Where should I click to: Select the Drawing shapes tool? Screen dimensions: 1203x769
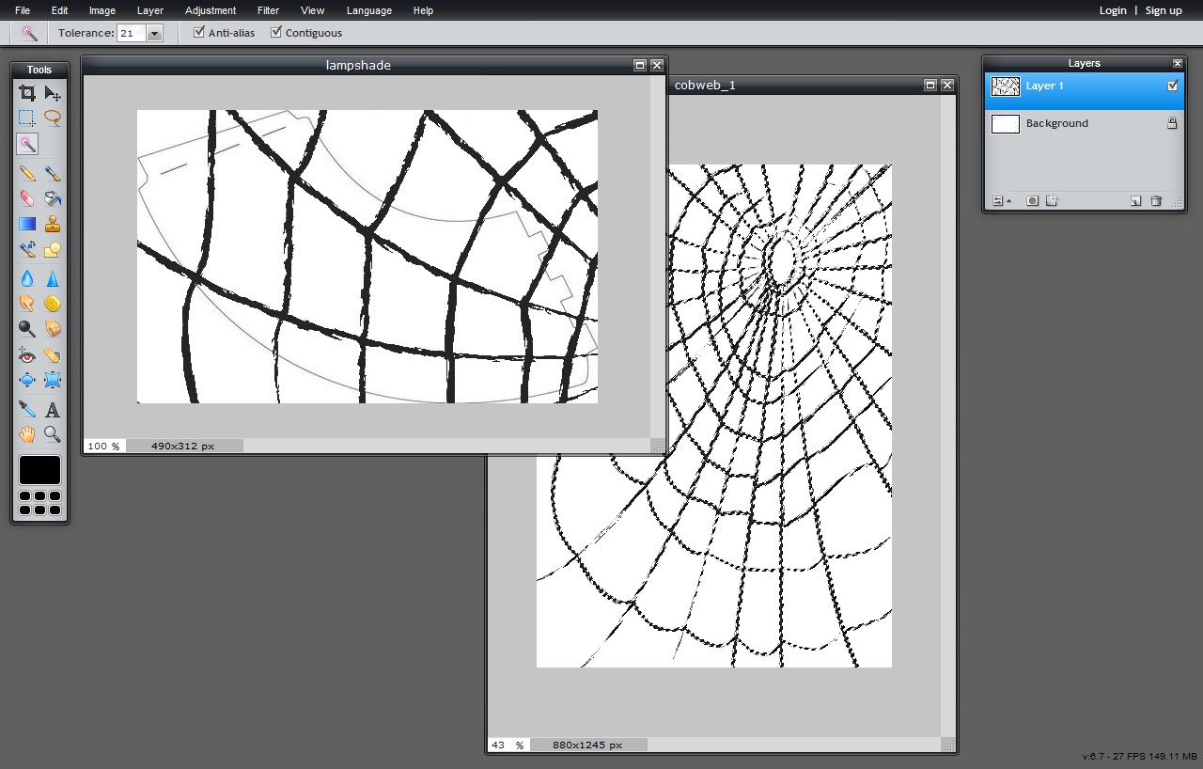53,250
